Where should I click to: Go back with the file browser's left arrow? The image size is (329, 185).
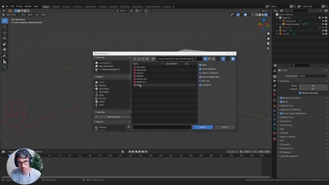point(135,59)
